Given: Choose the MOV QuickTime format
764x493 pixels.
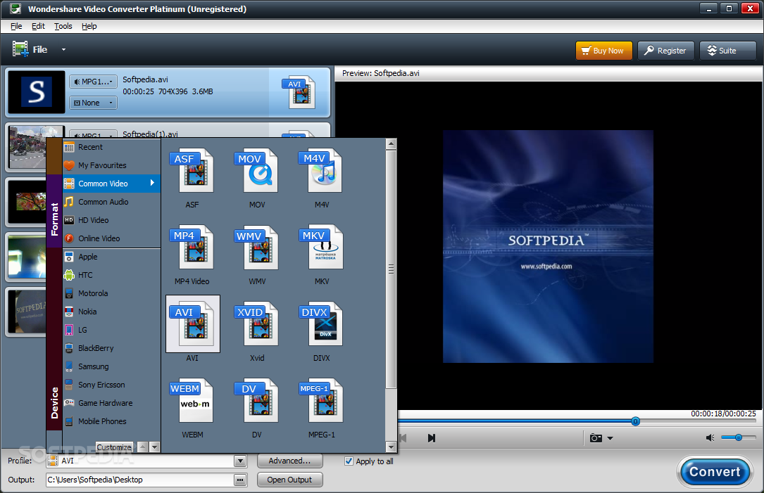Looking at the screenshot, I should (x=257, y=172).
